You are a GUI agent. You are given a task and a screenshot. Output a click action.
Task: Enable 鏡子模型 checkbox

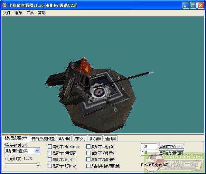click(88, 153)
